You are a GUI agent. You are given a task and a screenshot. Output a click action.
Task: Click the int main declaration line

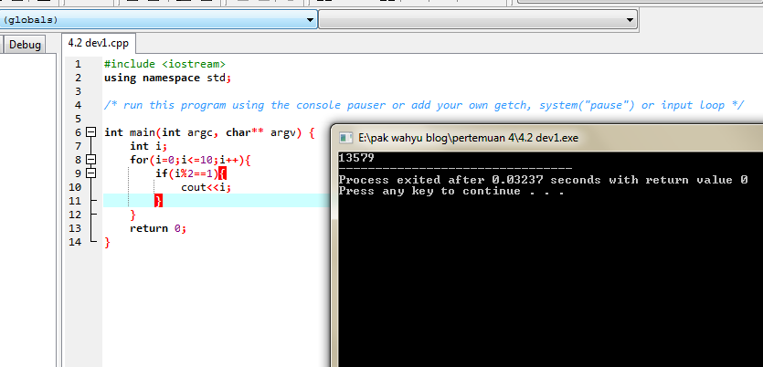coord(210,132)
